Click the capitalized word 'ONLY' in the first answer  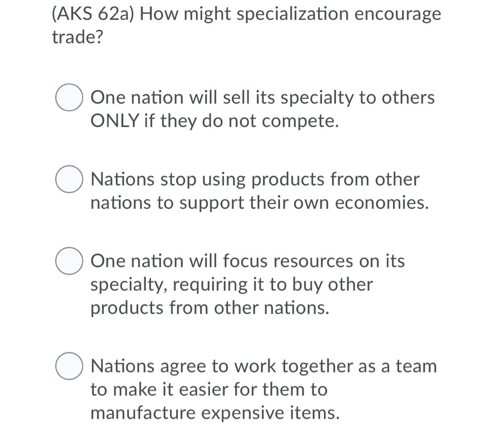point(114,121)
